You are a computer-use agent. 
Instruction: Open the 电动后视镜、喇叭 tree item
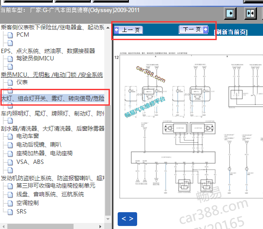39,144
